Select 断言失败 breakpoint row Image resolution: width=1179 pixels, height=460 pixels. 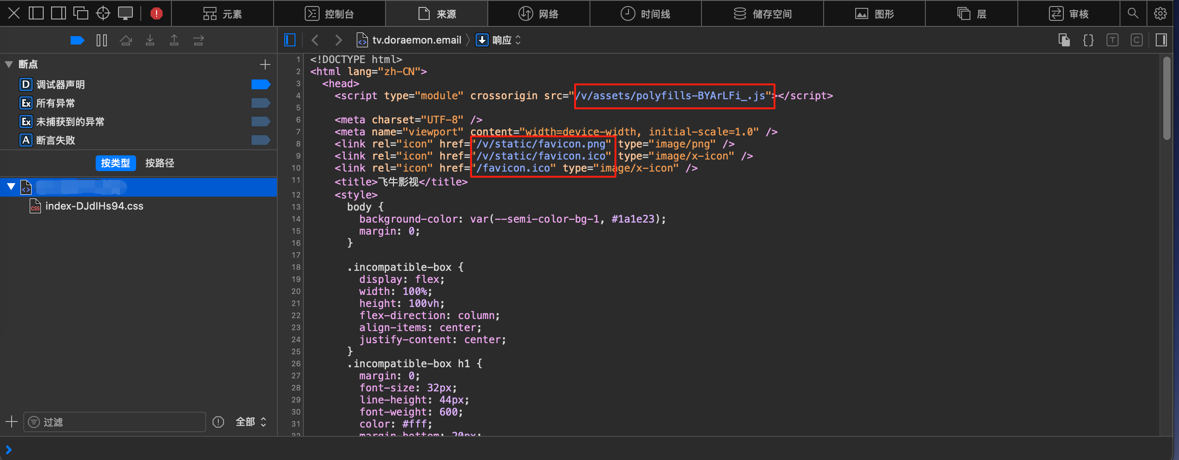(138, 140)
